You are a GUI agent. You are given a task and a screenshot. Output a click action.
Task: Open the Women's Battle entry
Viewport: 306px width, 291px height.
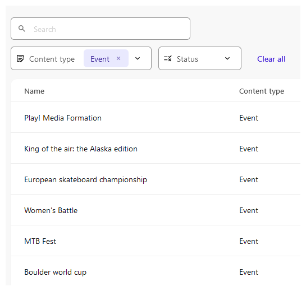pos(51,210)
